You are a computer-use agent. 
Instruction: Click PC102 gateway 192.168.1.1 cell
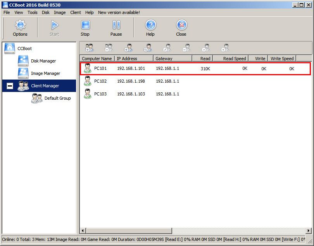click(x=167, y=81)
